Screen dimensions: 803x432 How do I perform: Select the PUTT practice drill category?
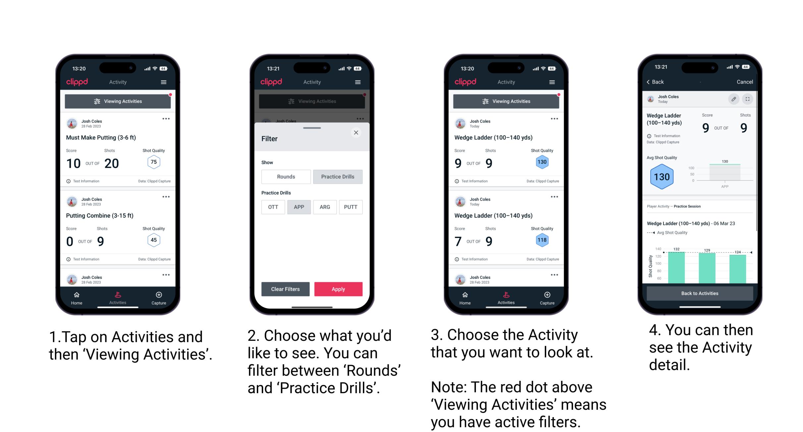[x=350, y=207]
